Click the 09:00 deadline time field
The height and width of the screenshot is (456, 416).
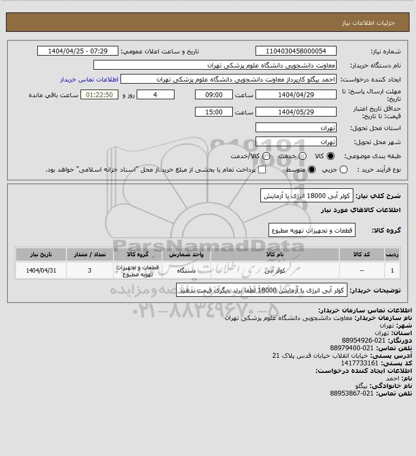tap(214, 94)
